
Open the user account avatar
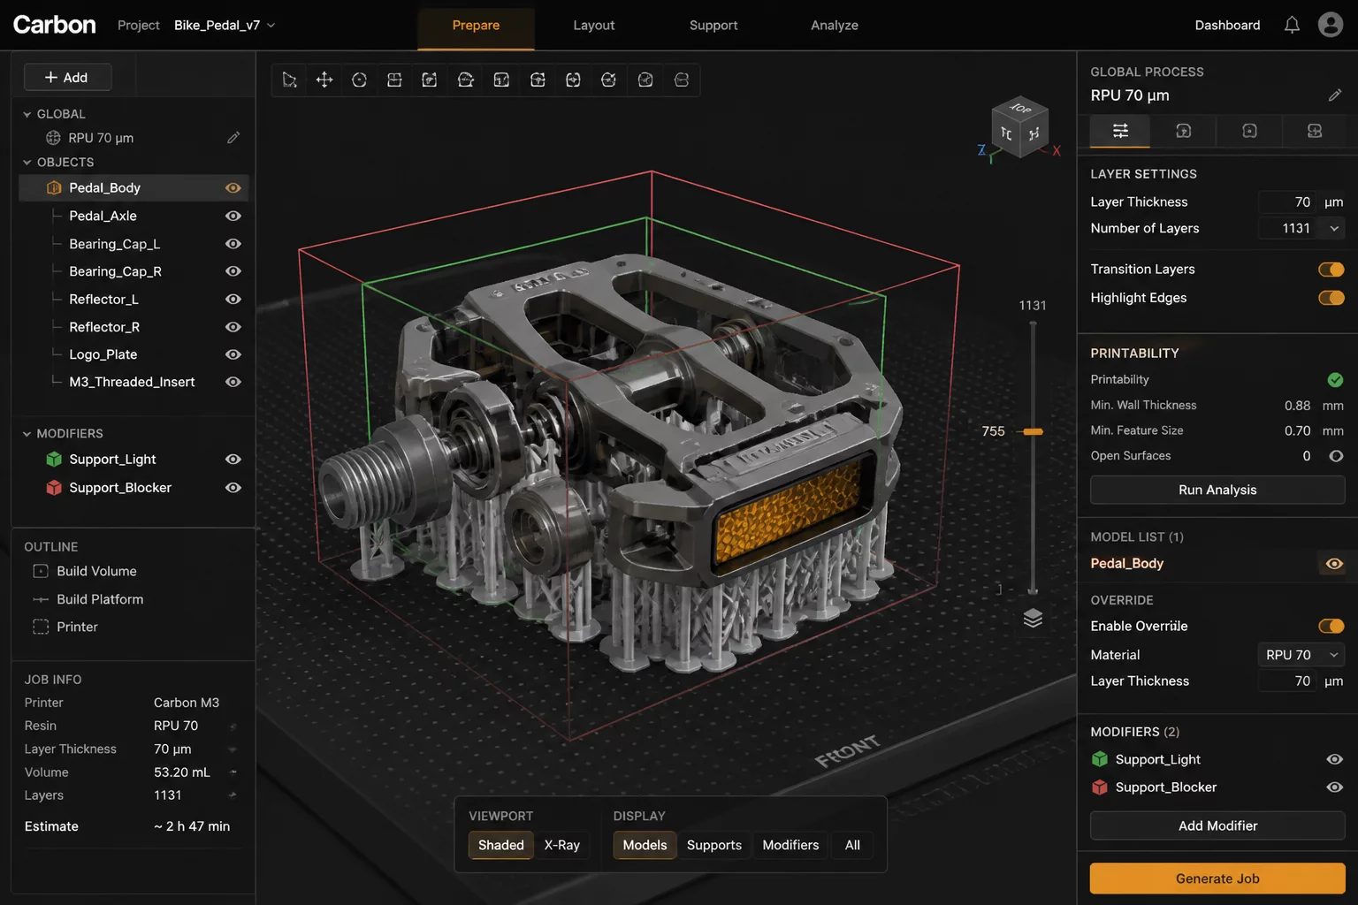click(1331, 25)
